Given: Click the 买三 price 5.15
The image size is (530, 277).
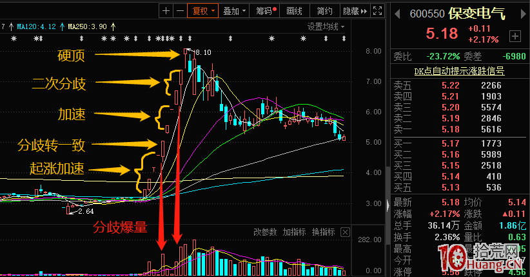Looking at the screenshot, I should tap(451, 165).
